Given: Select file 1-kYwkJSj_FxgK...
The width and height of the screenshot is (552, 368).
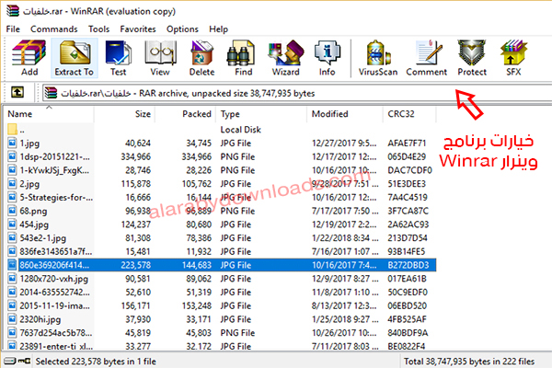Looking at the screenshot, I should coord(54,170).
